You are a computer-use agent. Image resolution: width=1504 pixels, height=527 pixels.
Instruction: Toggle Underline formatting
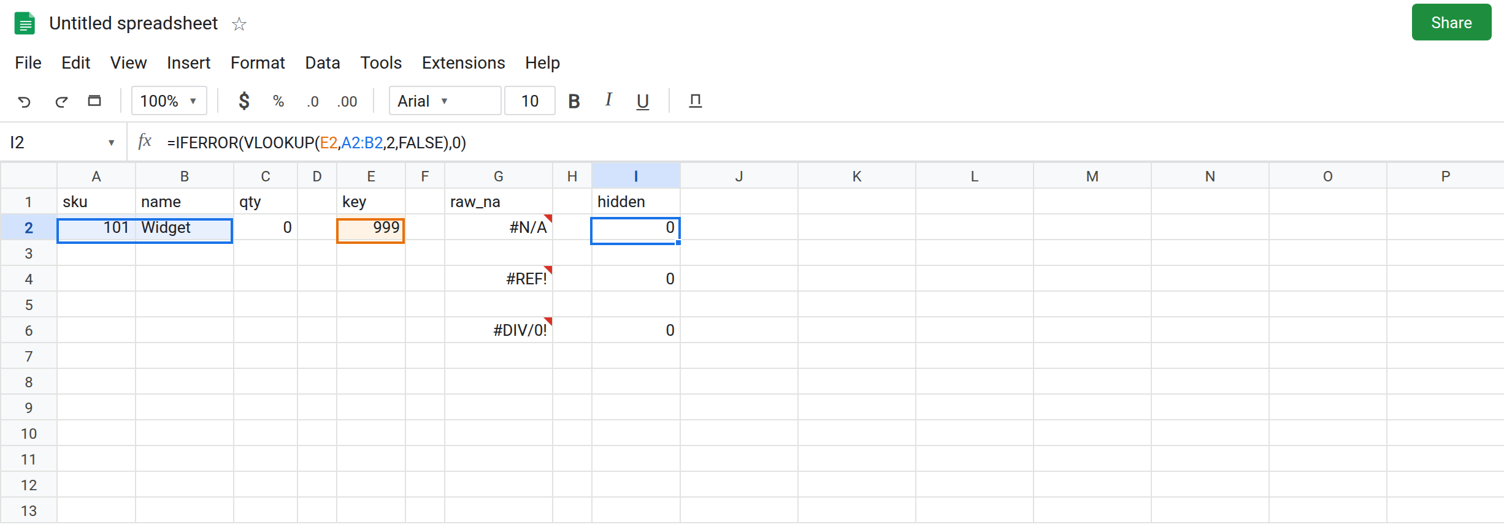click(x=643, y=101)
